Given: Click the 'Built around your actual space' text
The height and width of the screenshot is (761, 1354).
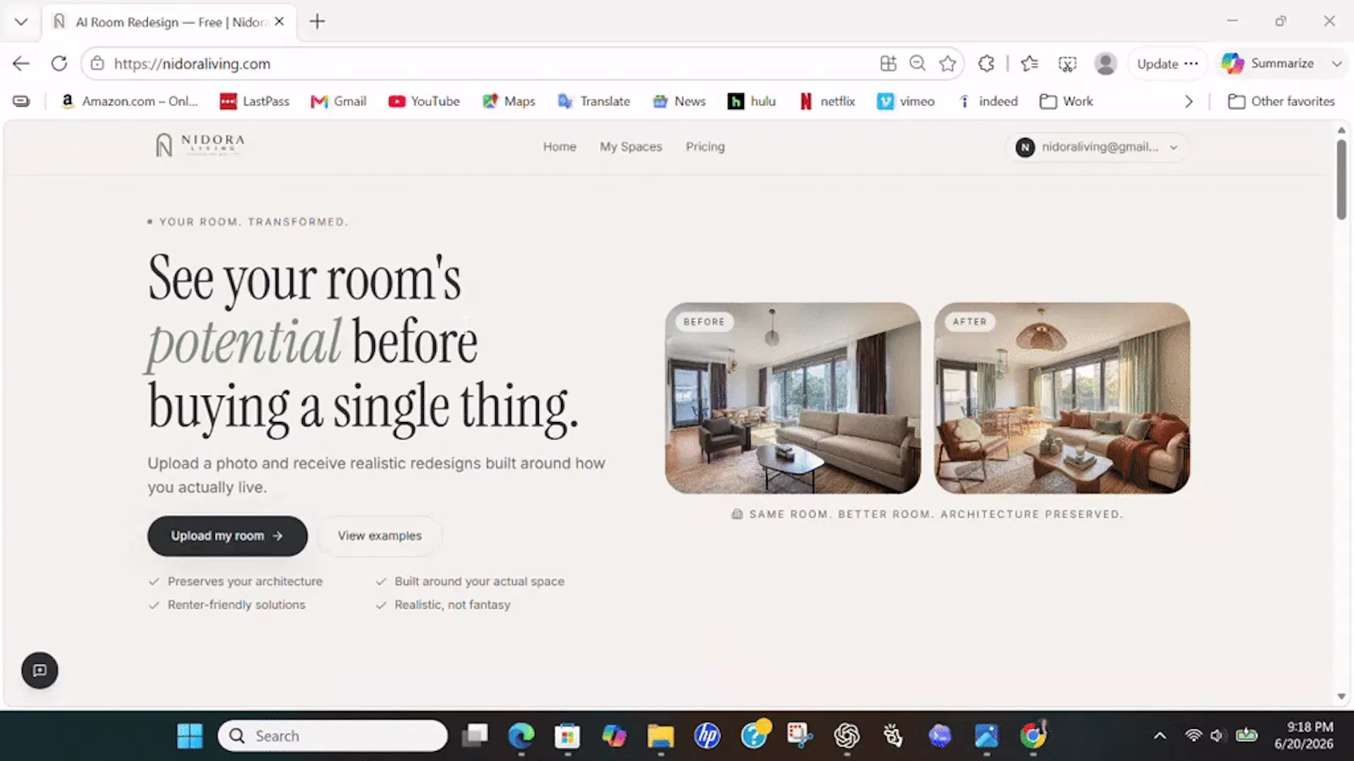Looking at the screenshot, I should 479,582.
